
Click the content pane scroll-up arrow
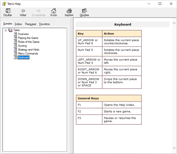point(174,23)
